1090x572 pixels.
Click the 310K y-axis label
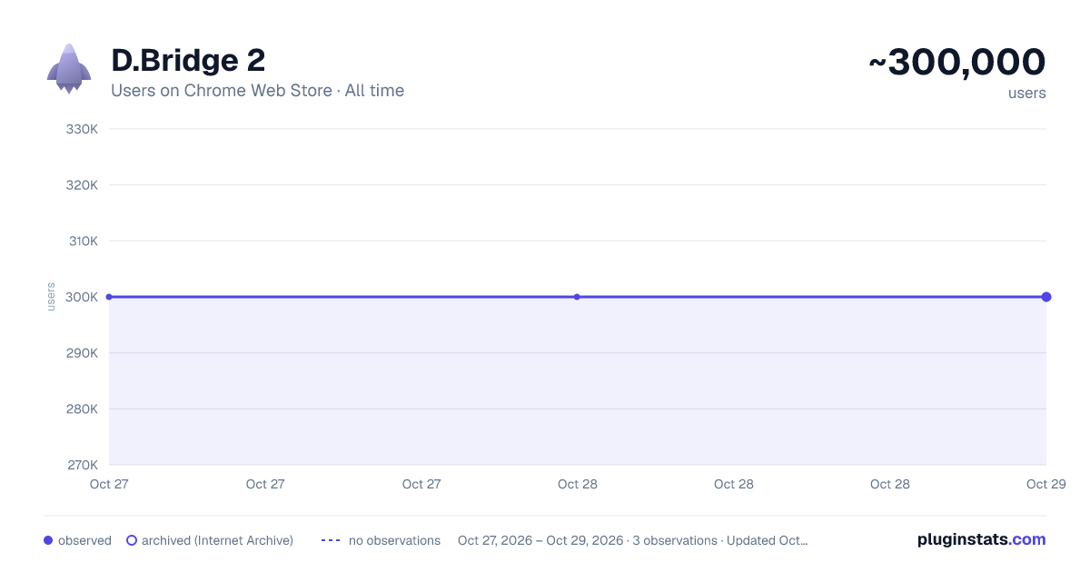[x=82, y=241]
